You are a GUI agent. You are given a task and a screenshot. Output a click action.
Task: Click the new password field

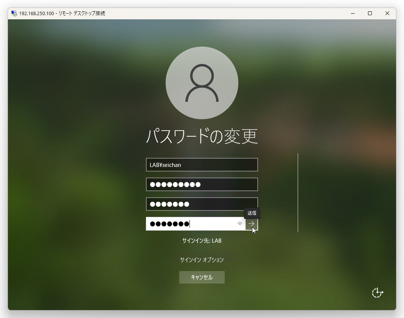click(x=202, y=204)
